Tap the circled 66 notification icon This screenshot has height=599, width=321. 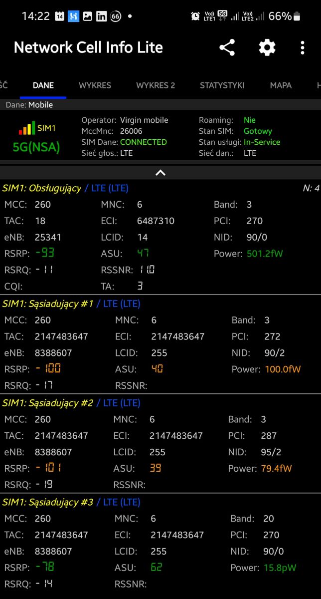click(116, 16)
